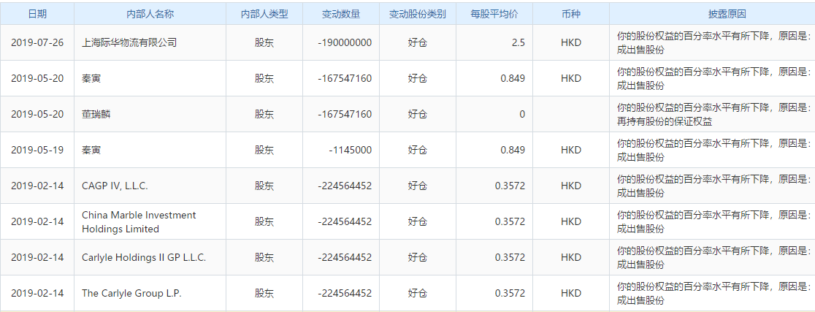Click HKD in Carlyle Holdings II row
Image resolution: width=815 pixels, height=312 pixels.
570,257
